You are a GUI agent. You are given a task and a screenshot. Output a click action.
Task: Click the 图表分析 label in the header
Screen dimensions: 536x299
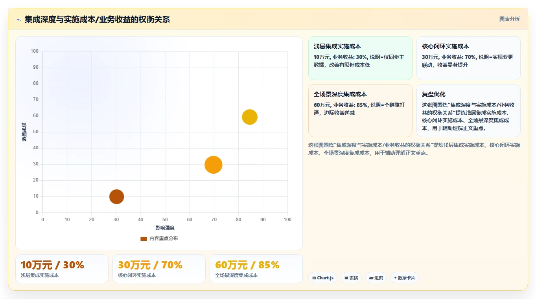tap(509, 19)
